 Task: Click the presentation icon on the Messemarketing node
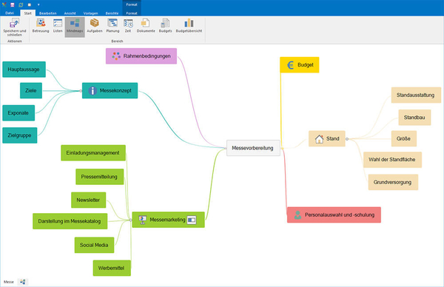pyautogui.click(x=143, y=220)
